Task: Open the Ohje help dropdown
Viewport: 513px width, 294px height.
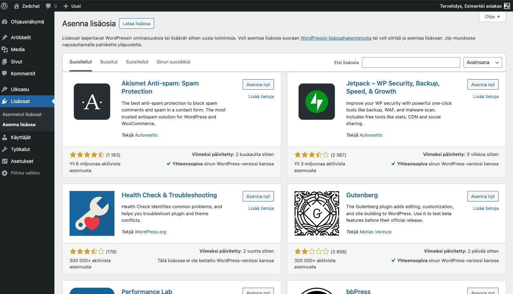Action: coord(492,17)
